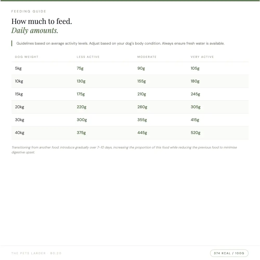Click the transitioning from another food note
The height and width of the screenshot is (260, 260).
[124, 150]
